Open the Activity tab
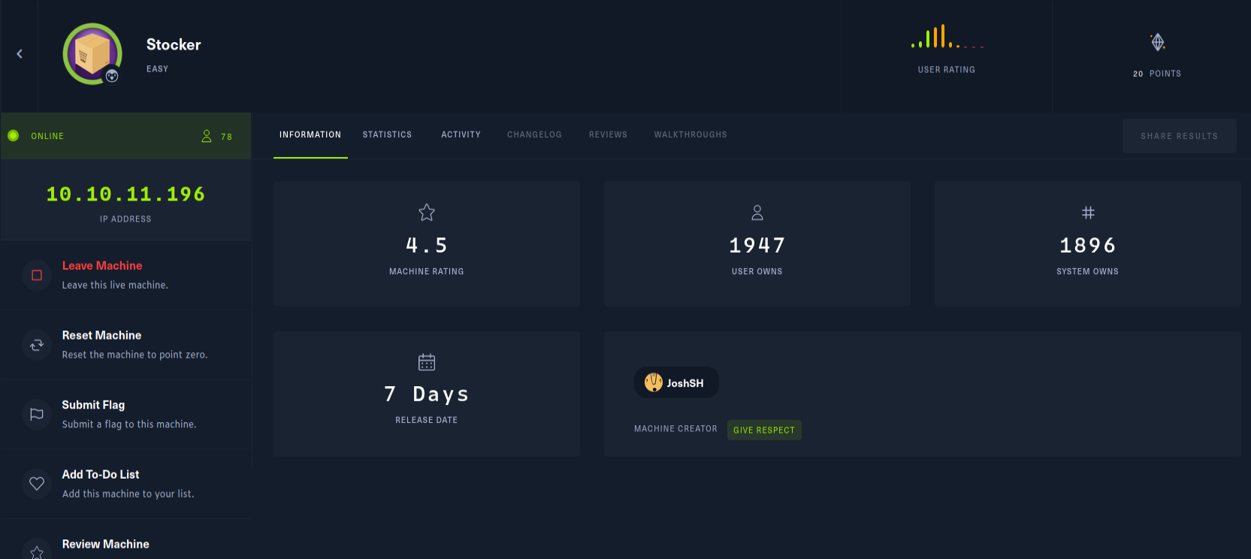The width and height of the screenshot is (1251, 559). [461, 135]
